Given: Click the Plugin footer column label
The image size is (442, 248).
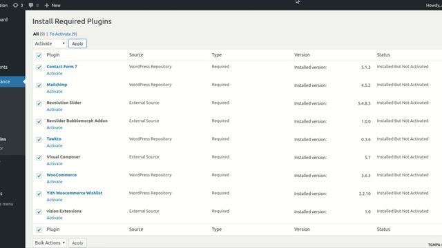Looking at the screenshot, I should [53, 229].
